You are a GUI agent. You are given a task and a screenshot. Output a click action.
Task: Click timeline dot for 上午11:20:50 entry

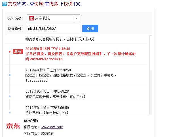(x=10, y=75)
